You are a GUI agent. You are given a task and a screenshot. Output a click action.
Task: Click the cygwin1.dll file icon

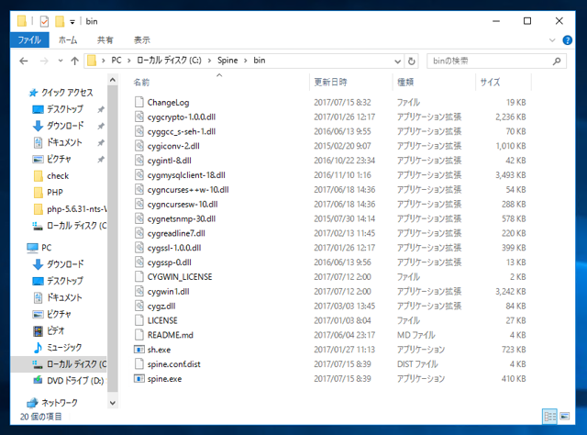click(139, 292)
